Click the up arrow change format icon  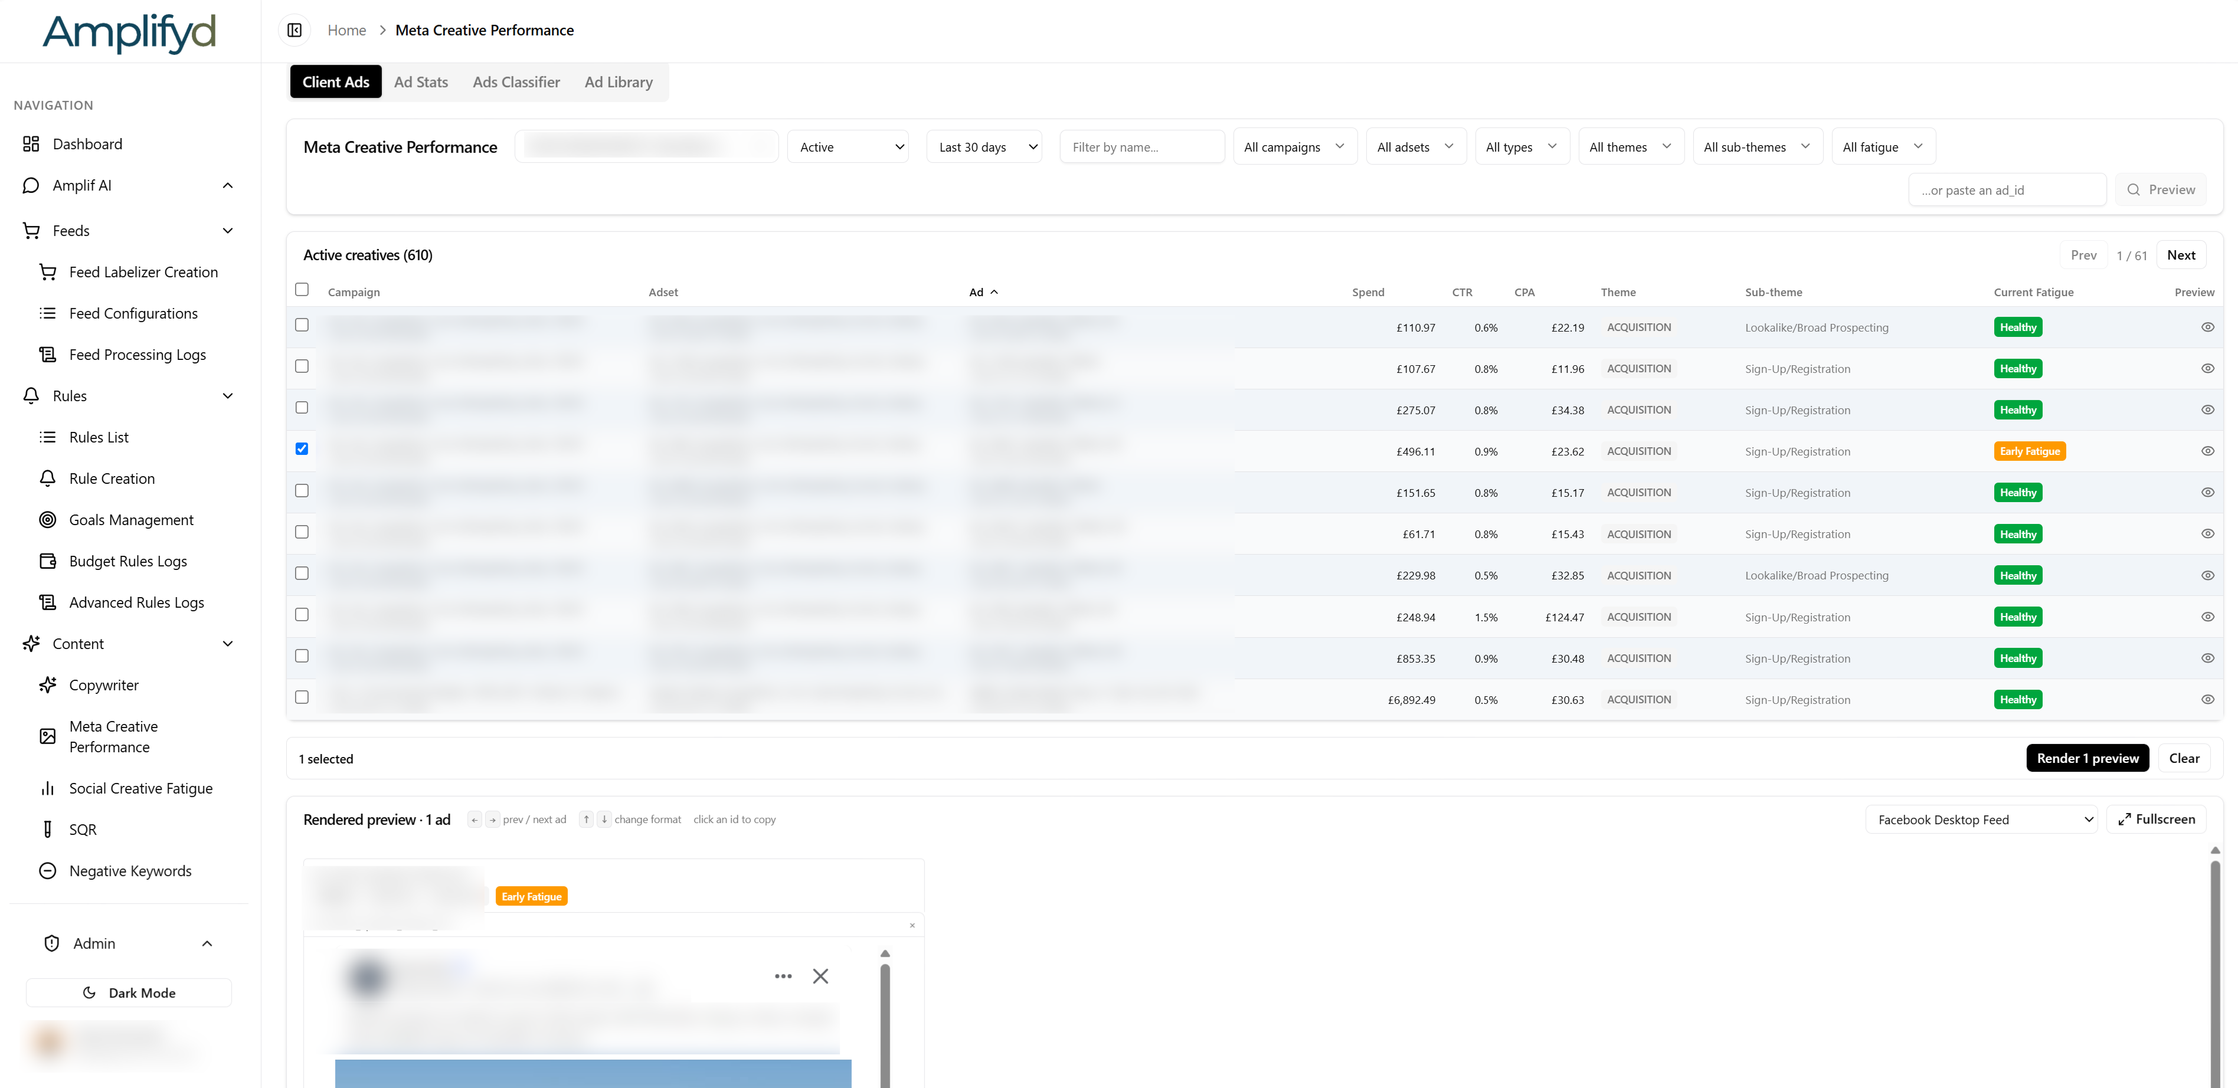pos(587,820)
